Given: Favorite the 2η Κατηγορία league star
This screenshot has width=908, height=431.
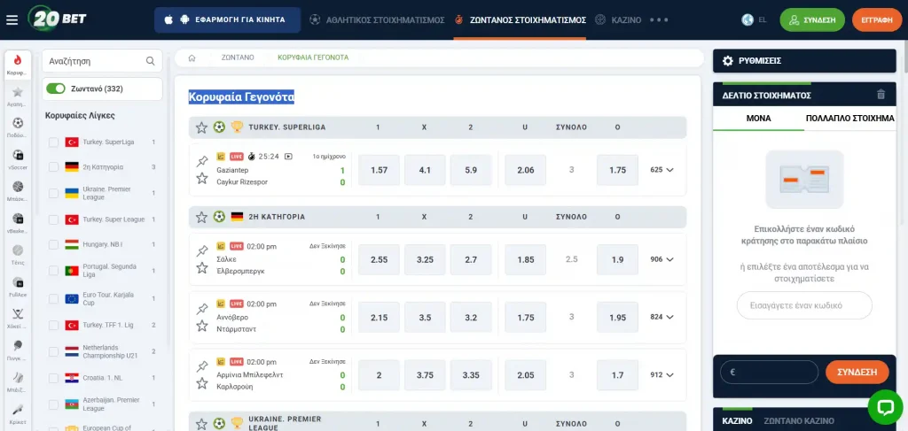Looking at the screenshot, I should (x=201, y=217).
